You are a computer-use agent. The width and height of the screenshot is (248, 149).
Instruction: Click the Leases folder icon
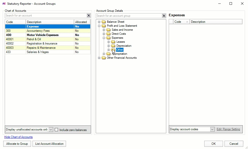113,42
